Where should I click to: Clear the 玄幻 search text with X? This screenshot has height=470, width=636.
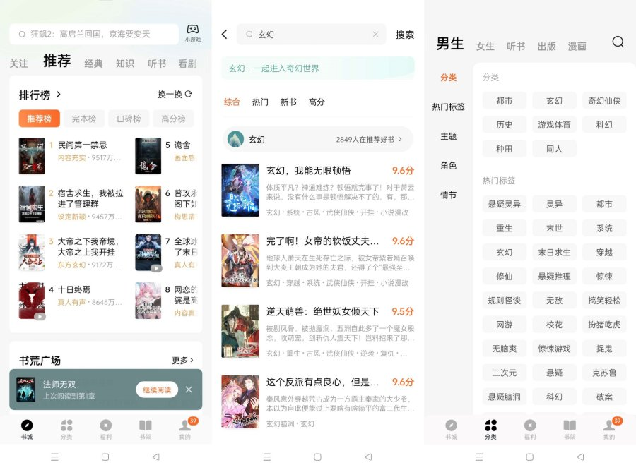(375, 35)
